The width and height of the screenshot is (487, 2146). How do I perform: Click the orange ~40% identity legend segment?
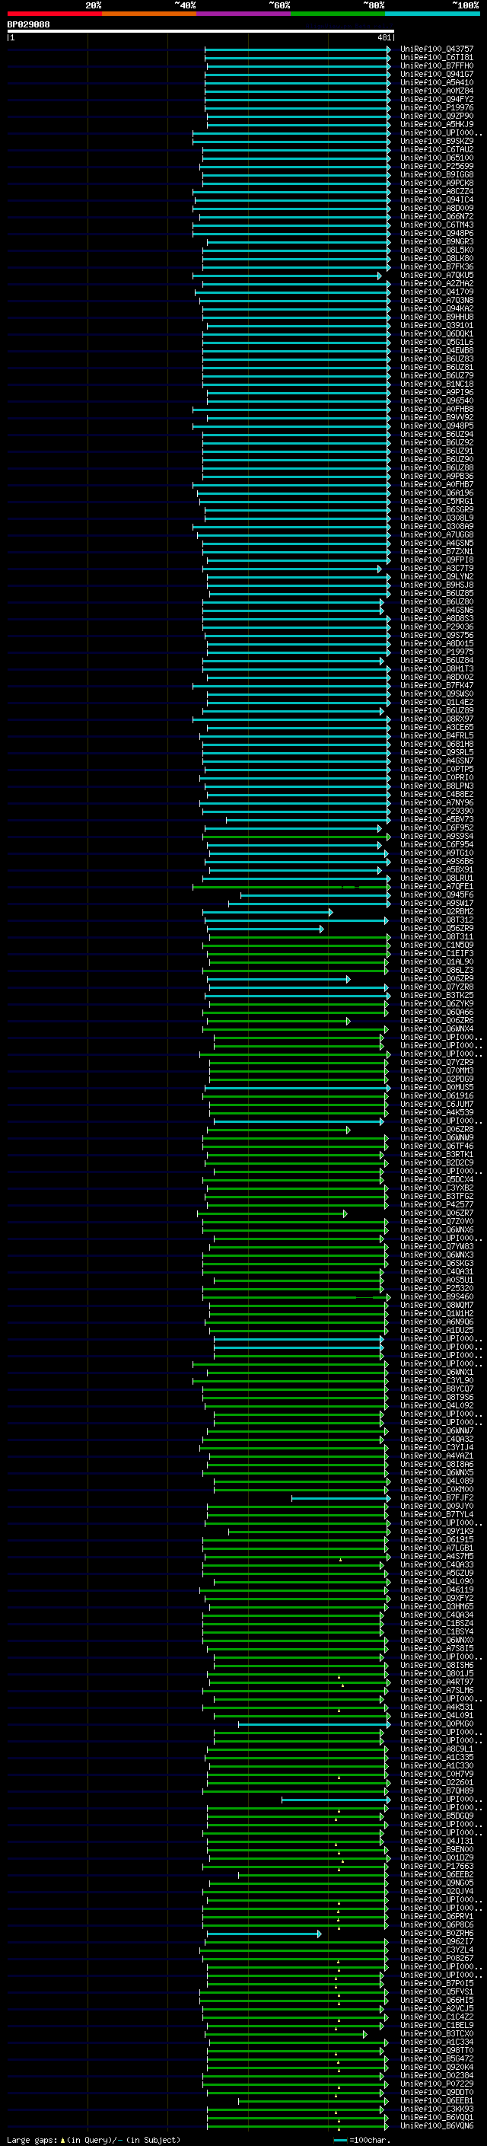[x=149, y=14]
